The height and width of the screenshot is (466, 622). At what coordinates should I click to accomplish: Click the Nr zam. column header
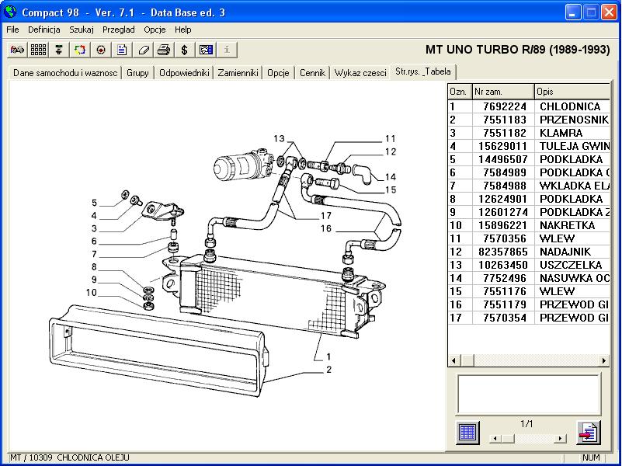click(502, 91)
